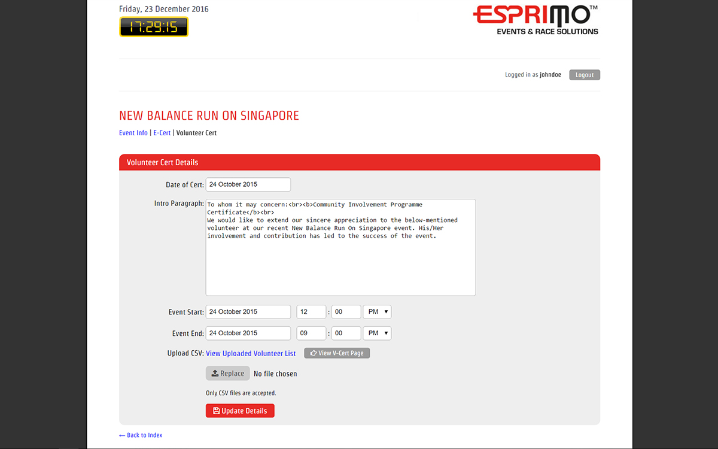Open the Event End AM/PM dropdown
The image size is (718, 449).
tap(378, 333)
